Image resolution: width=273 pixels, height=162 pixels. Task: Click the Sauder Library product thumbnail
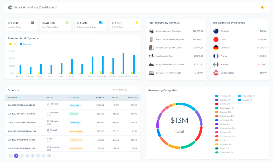click(x=151, y=47)
